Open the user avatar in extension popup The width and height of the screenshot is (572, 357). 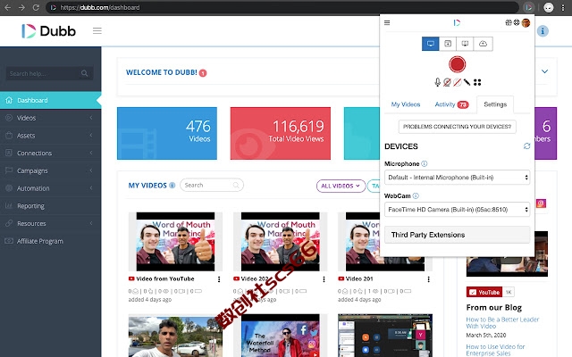(x=526, y=23)
